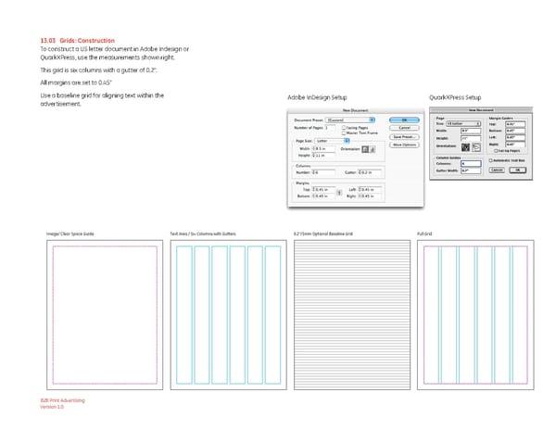Select landscape orientation in InDesign setup
Viewport: 556px width, 429px height.
373,148
